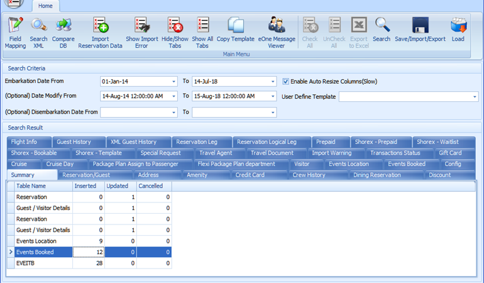
Task: Expand Disembarkation Date To dropdown
Action: click(x=273, y=113)
